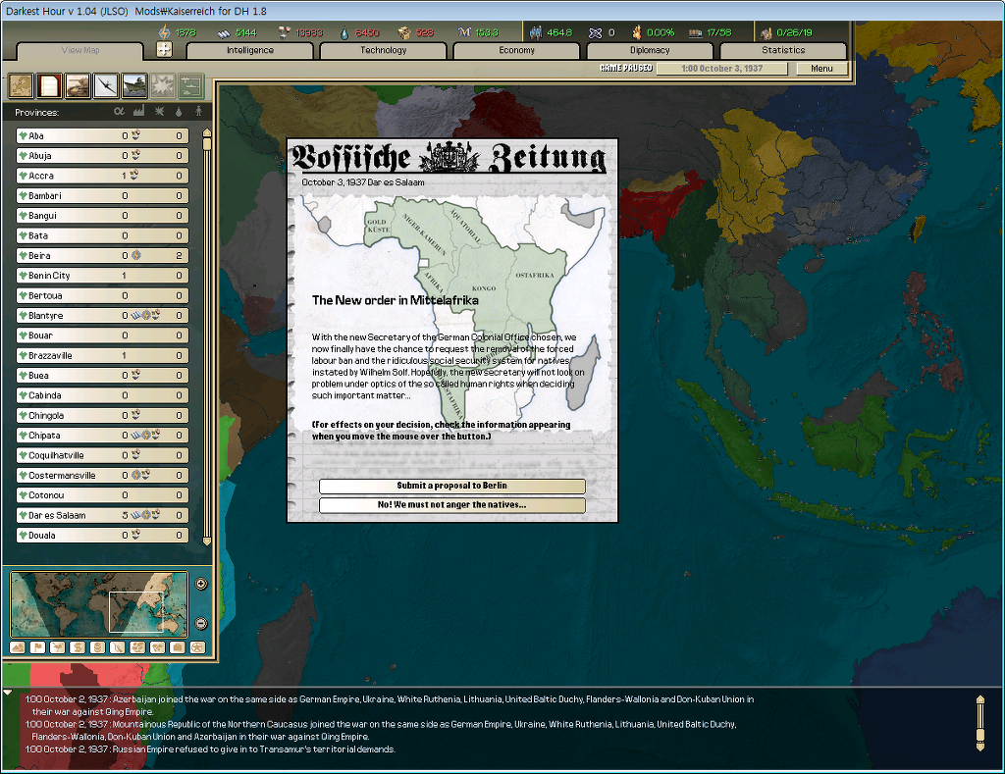Viewport: 1005px width, 774px height.
Task: Select the Benin City province row
Action: click(102, 276)
